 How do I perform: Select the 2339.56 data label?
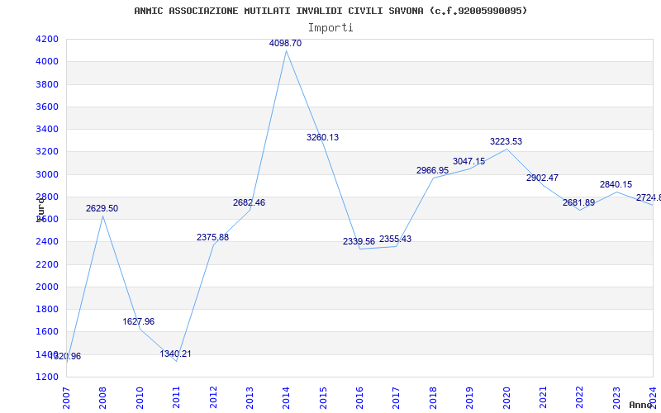point(359,241)
